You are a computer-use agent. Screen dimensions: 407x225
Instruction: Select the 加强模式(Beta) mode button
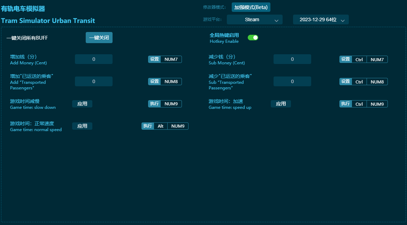click(251, 7)
